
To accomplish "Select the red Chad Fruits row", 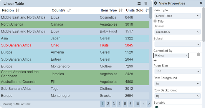I will tap(75, 45).
